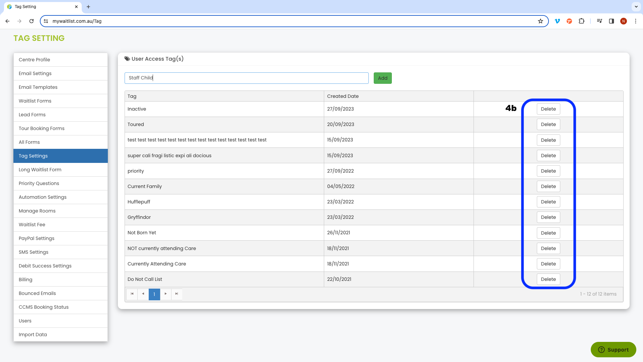Delete the Do Not Call List tag
The width and height of the screenshot is (643, 362).
click(548, 279)
